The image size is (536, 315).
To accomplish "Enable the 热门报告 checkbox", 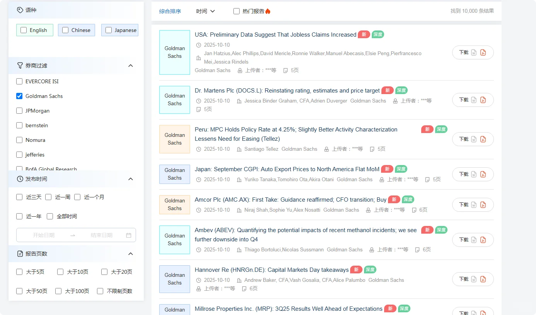I will [237, 11].
